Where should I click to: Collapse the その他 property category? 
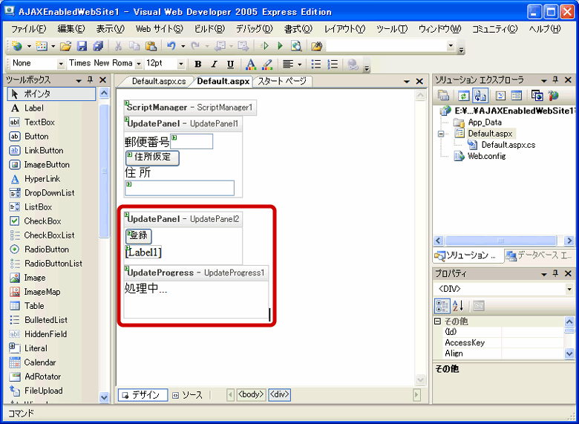[x=437, y=322]
